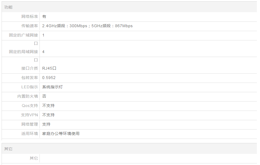Select the 系统指示灯 value
260x165 pixels.
[52, 87]
